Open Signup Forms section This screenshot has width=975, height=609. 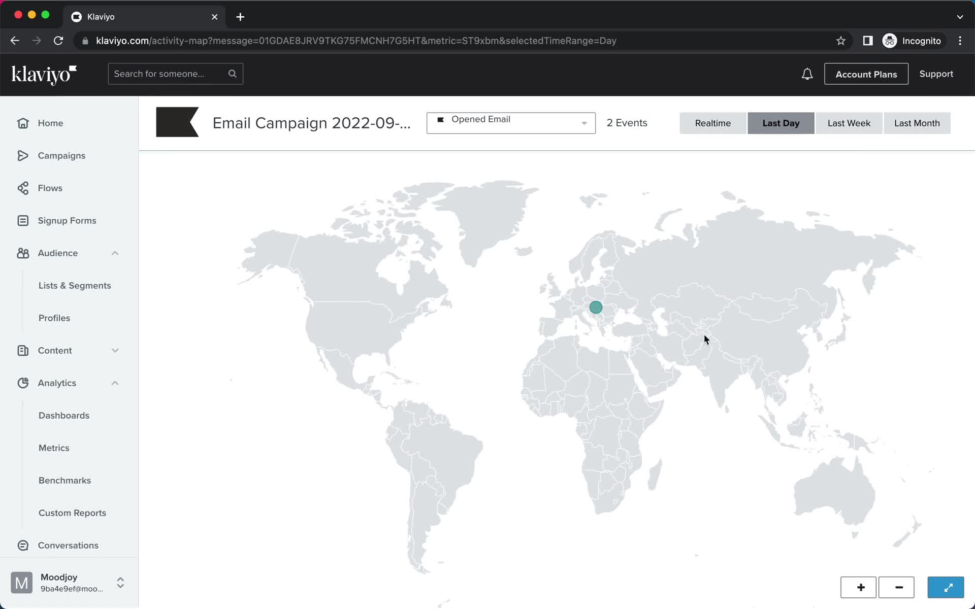pos(67,220)
